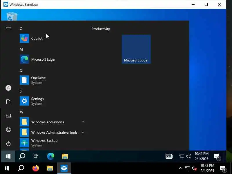Open Search on the host taskbar
Viewport: 232px width, 174px height.
[21, 168]
